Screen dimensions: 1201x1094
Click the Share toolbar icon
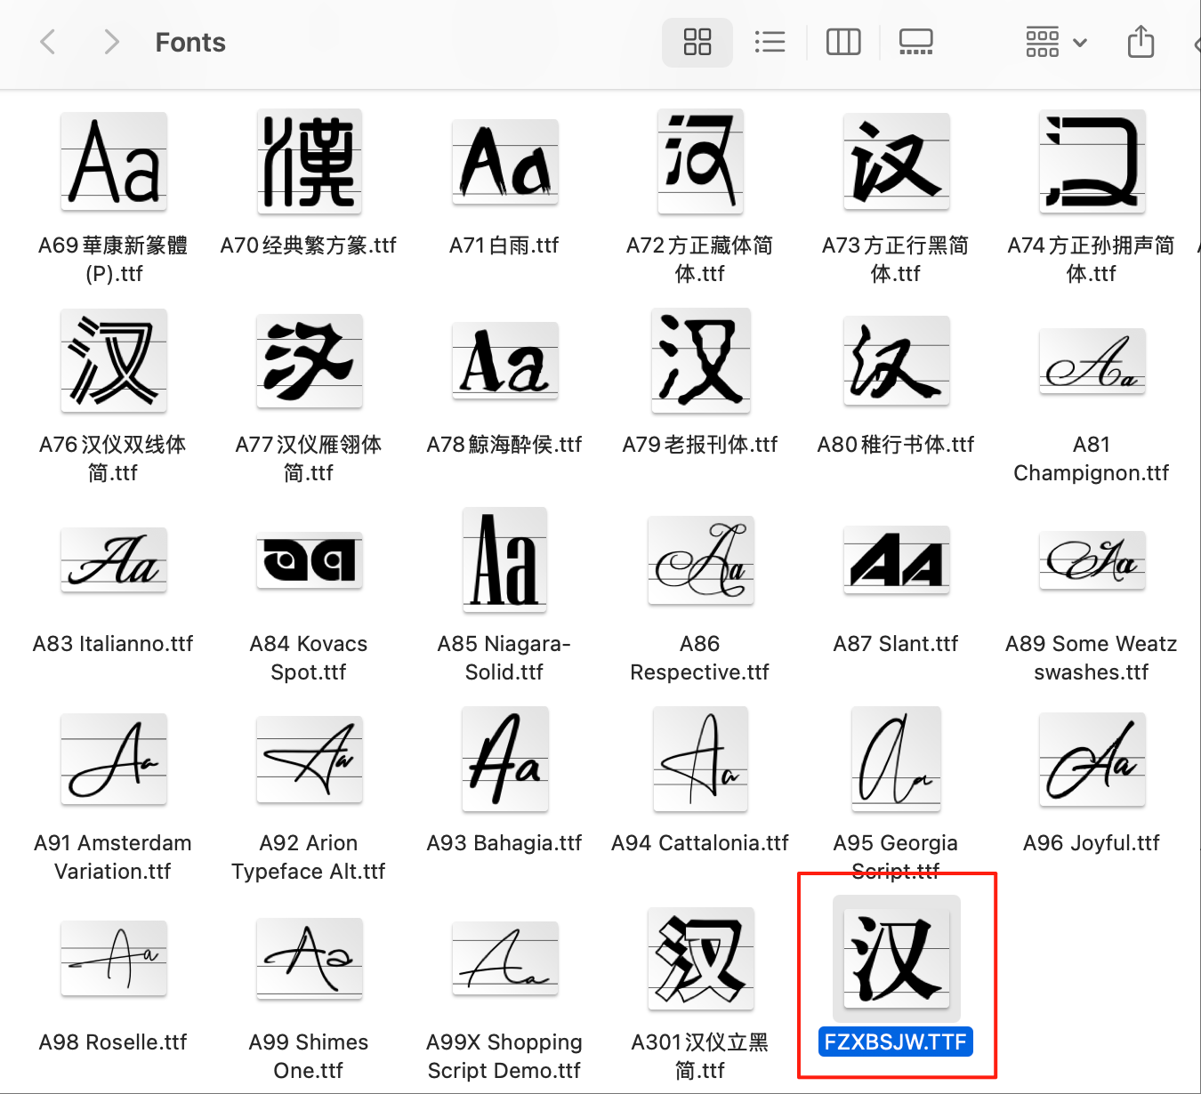[1141, 42]
